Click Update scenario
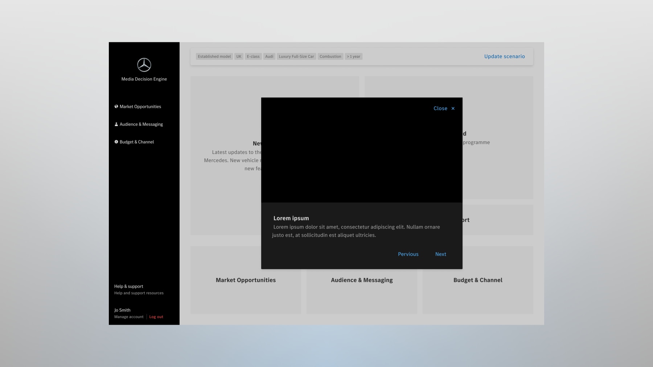The height and width of the screenshot is (367, 653). pos(504,56)
